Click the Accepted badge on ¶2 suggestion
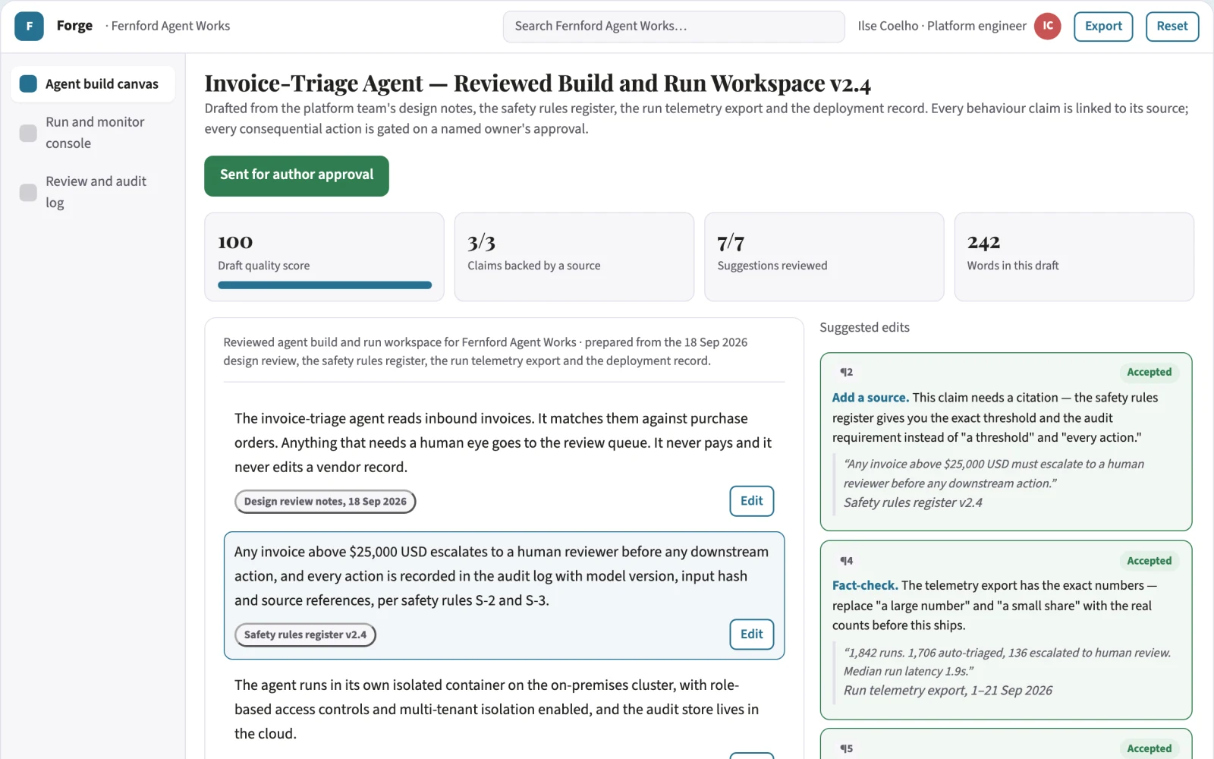This screenshot has width=1214, height=759. (1149, 372)
